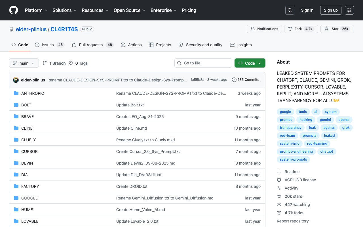Open the main branch selector dropdown

click(x=24, y=63)
